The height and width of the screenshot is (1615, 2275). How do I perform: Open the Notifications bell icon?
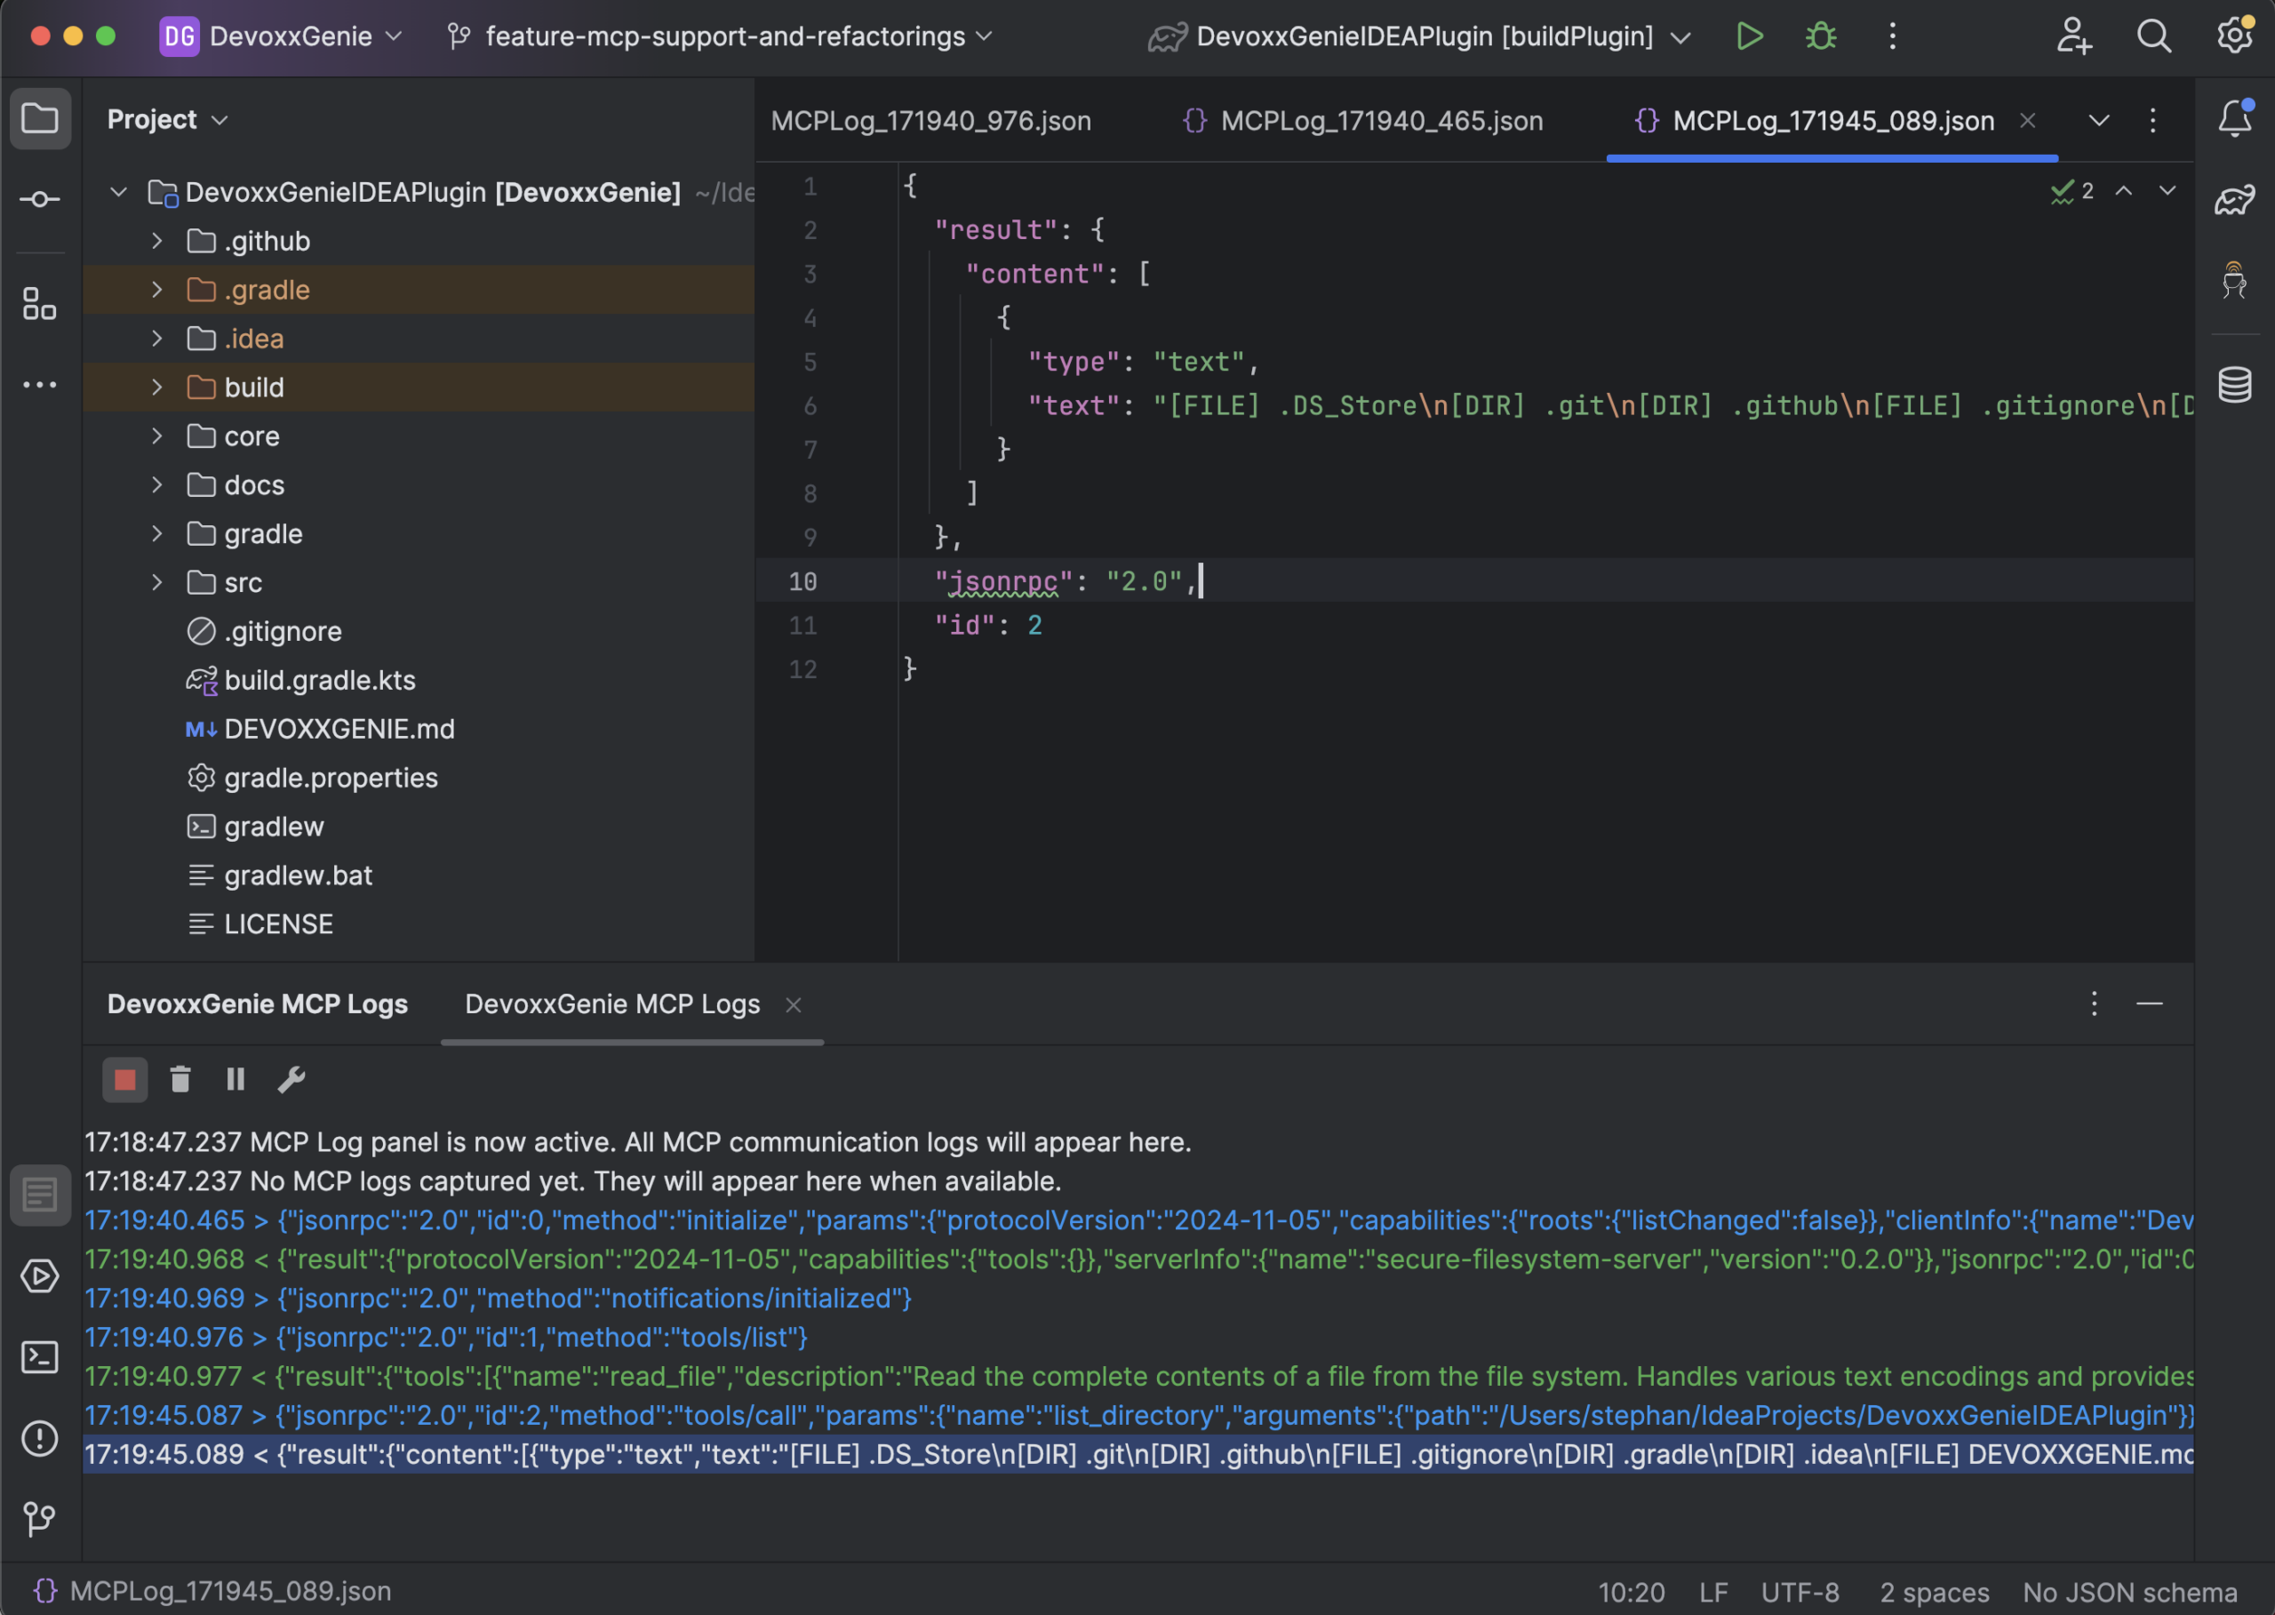point(2234,119)
